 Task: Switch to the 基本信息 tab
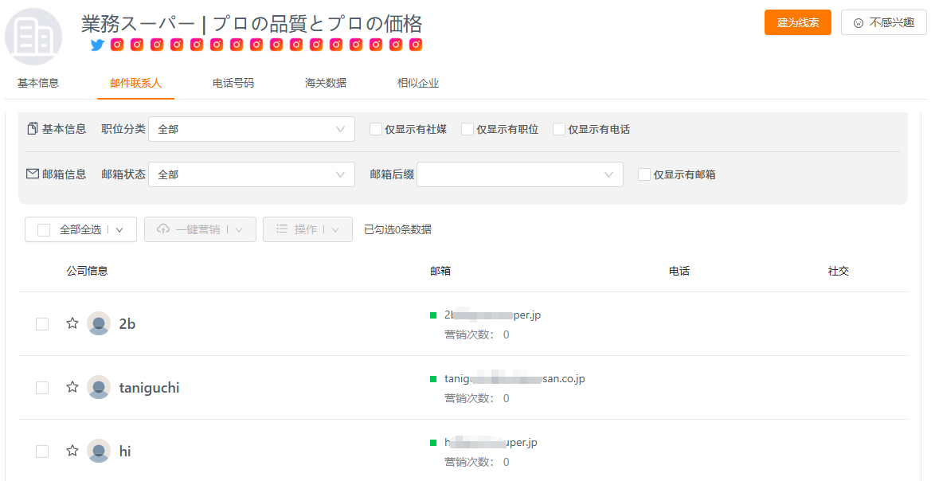tap(38, 83)
